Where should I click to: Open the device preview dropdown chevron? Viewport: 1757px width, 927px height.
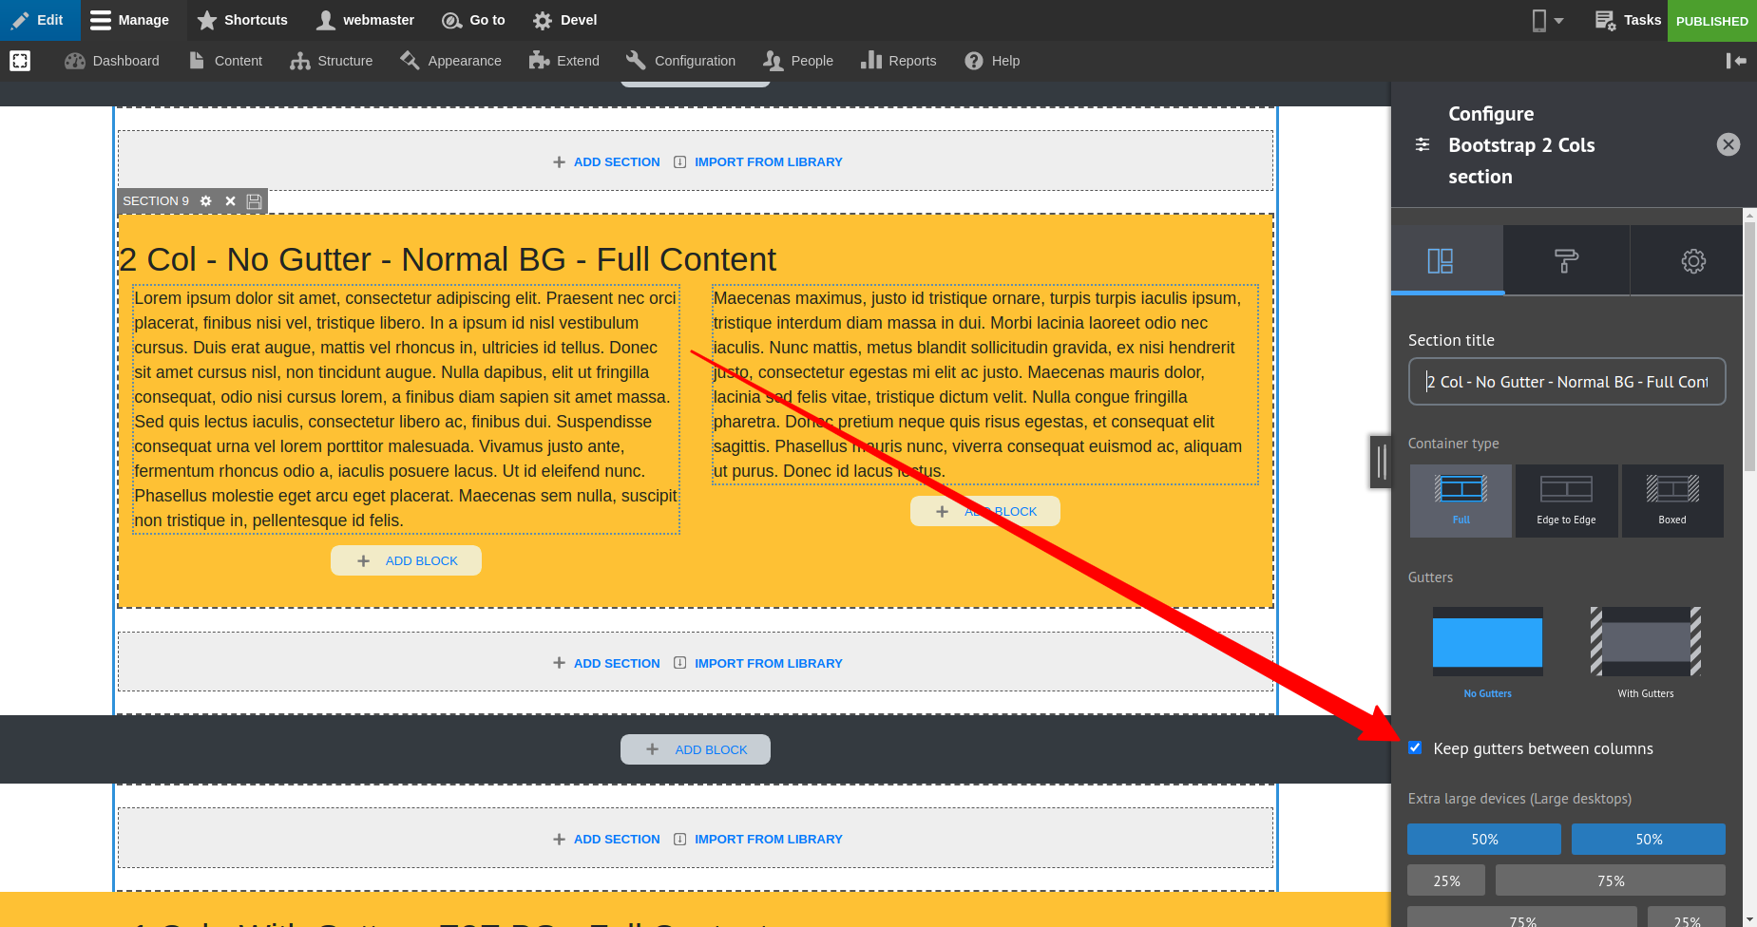(1558, 20)
